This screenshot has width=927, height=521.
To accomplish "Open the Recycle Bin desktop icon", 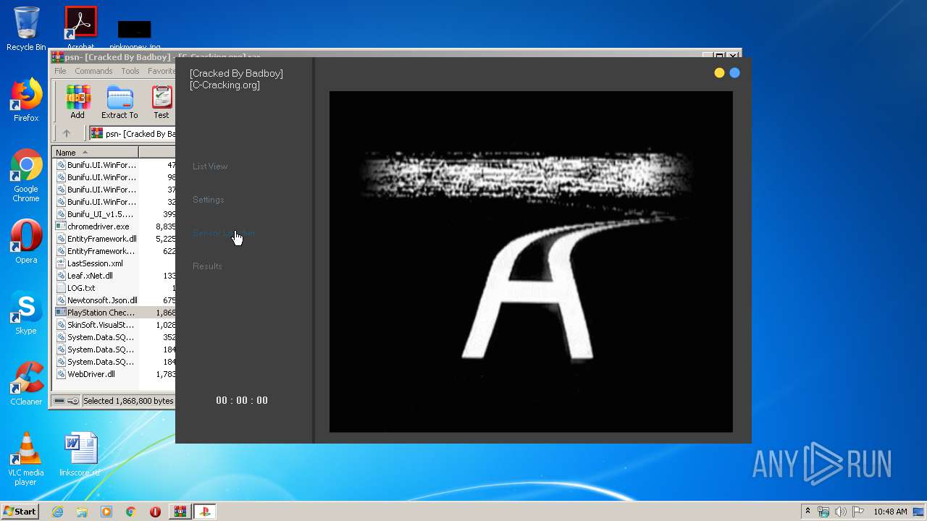I will pyautogui.click(x=26, y=29).
